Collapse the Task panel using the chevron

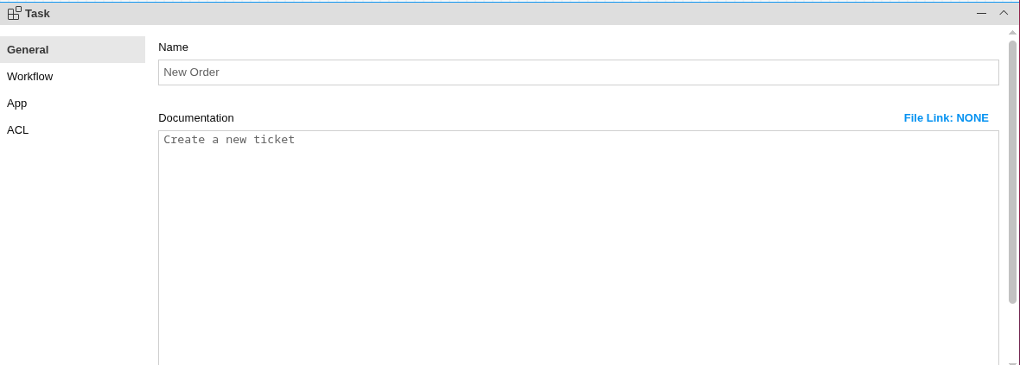pos(1004,13)
